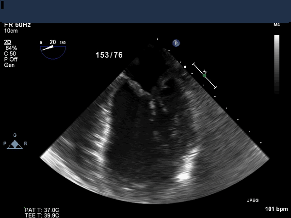
Task: Select the 2D imaging mode label
Action: pyautogui.click(x=8, y=42)
